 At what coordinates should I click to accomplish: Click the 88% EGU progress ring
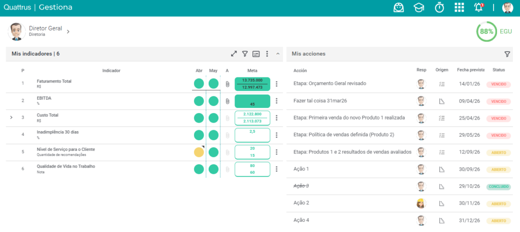coord(486,32)
